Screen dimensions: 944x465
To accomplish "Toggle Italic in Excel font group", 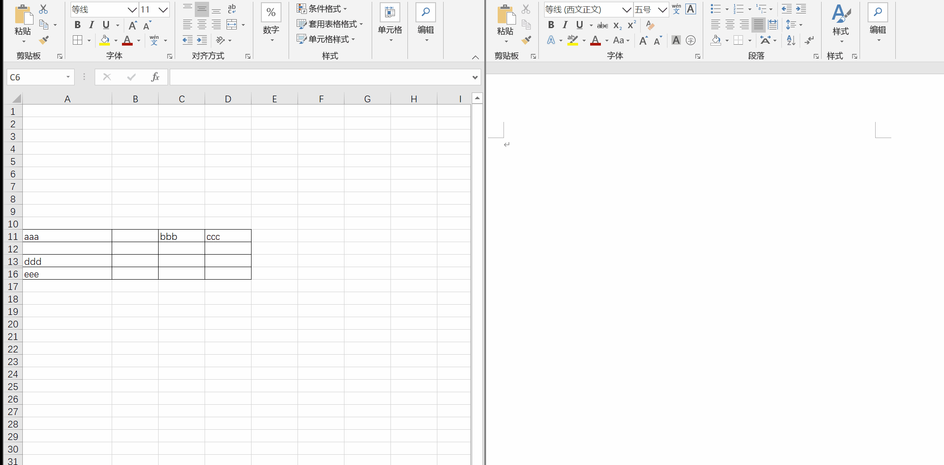I will point(92,25).
